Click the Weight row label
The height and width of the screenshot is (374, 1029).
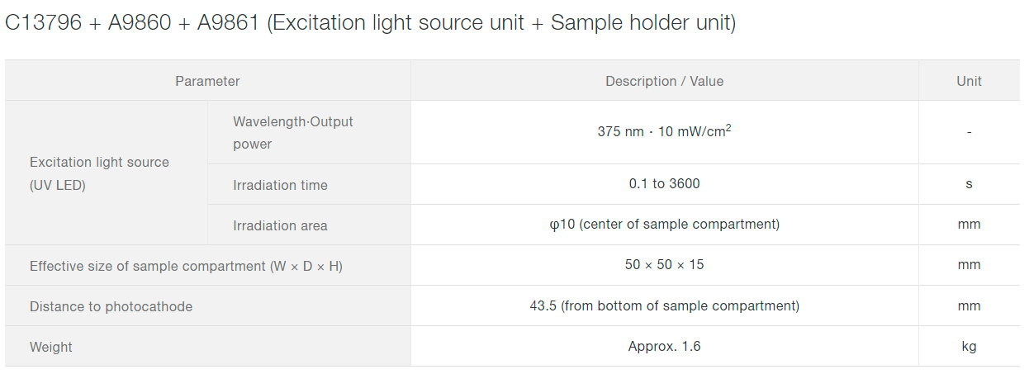(x=51, y=347)
